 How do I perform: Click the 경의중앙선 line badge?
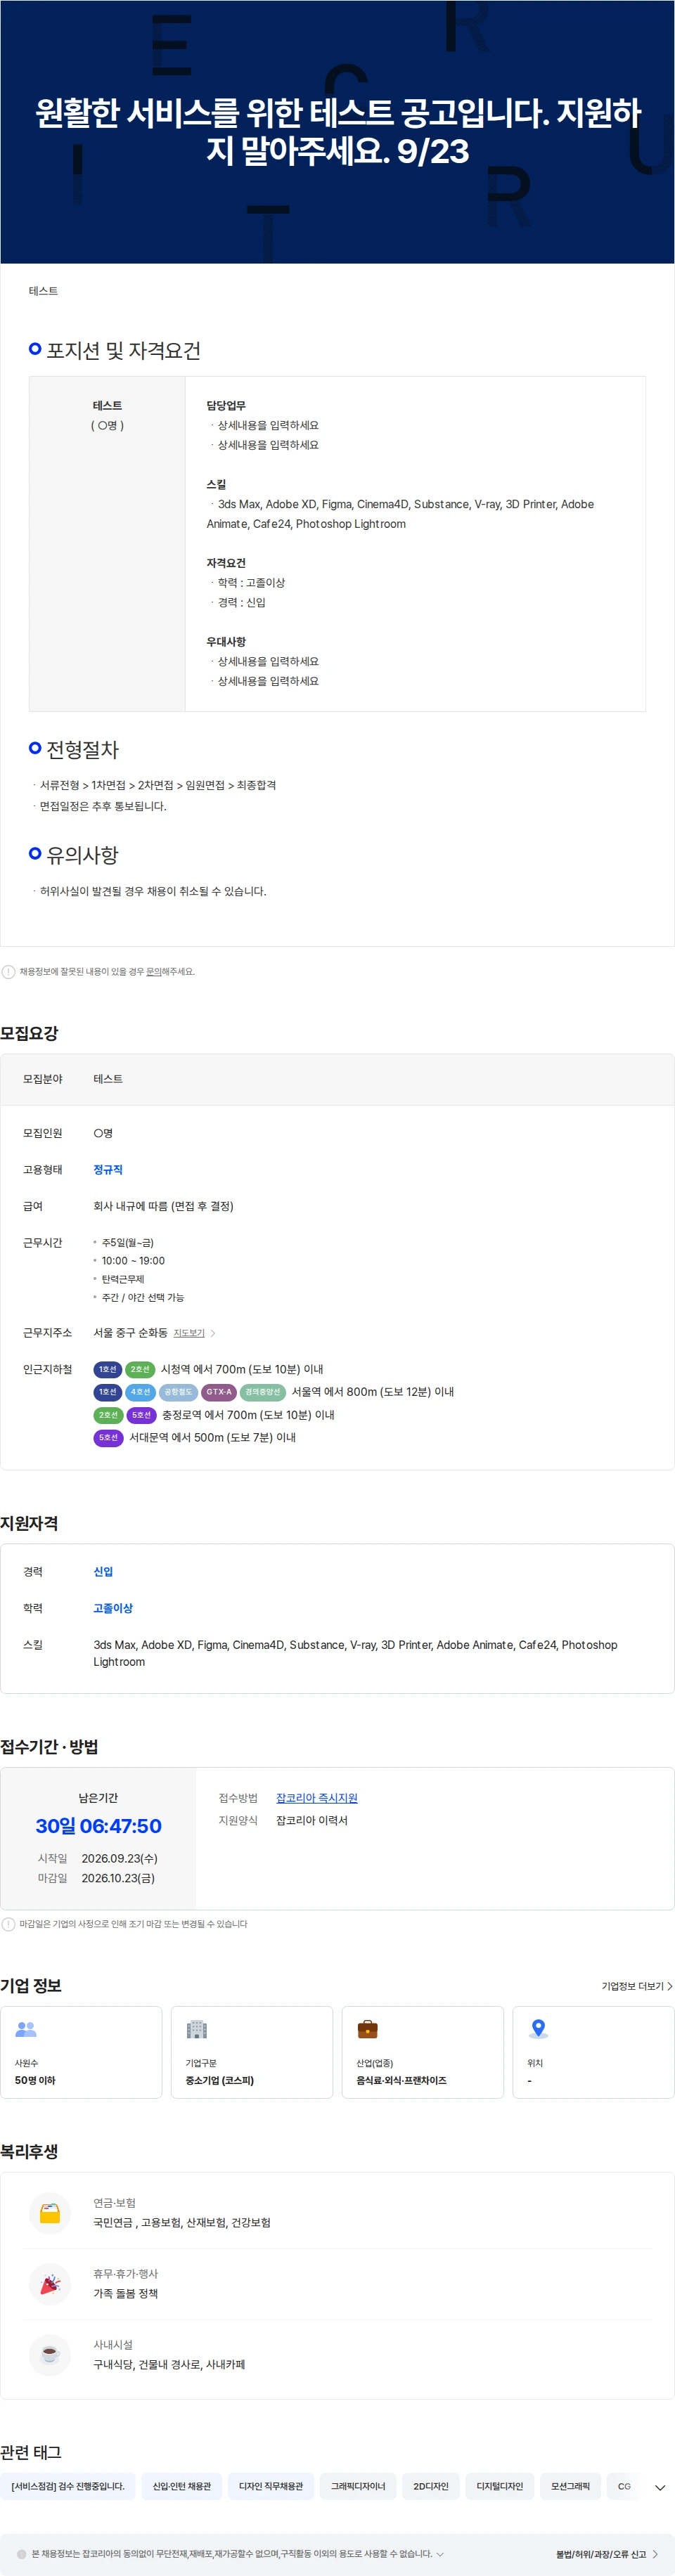coord(263,1392)
